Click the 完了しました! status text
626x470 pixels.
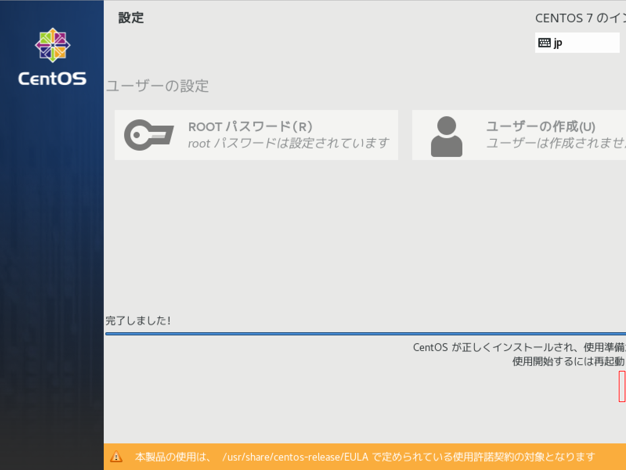click(x=138, y=321)
